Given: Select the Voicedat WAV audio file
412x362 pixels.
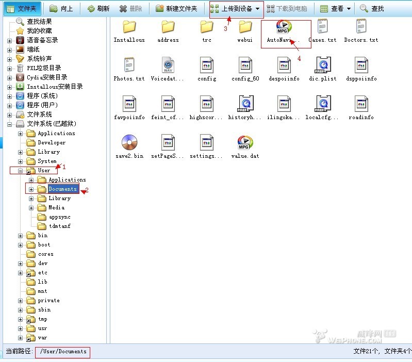Looking at the screenshot, I should (x=168, y=65).
